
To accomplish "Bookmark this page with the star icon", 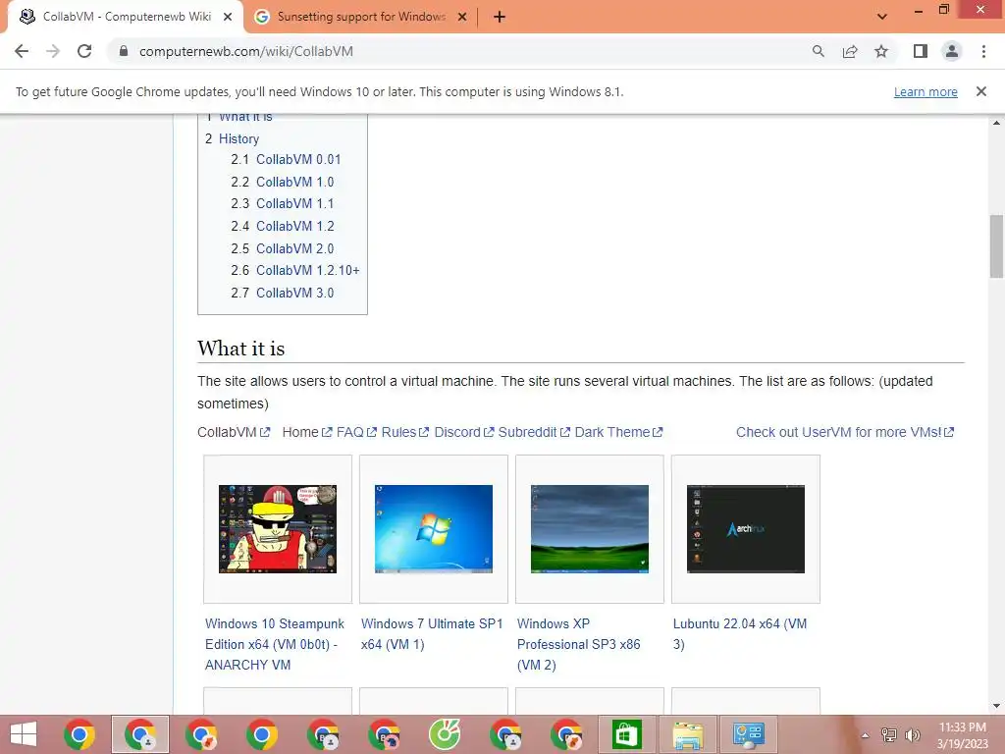I will click(x=881, y=51).
